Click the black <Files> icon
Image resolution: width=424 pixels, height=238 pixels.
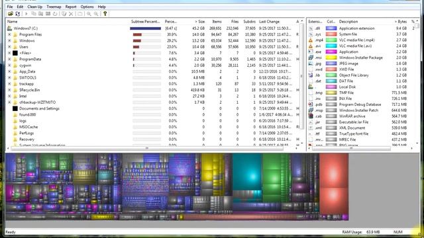(x=15, y=53)
